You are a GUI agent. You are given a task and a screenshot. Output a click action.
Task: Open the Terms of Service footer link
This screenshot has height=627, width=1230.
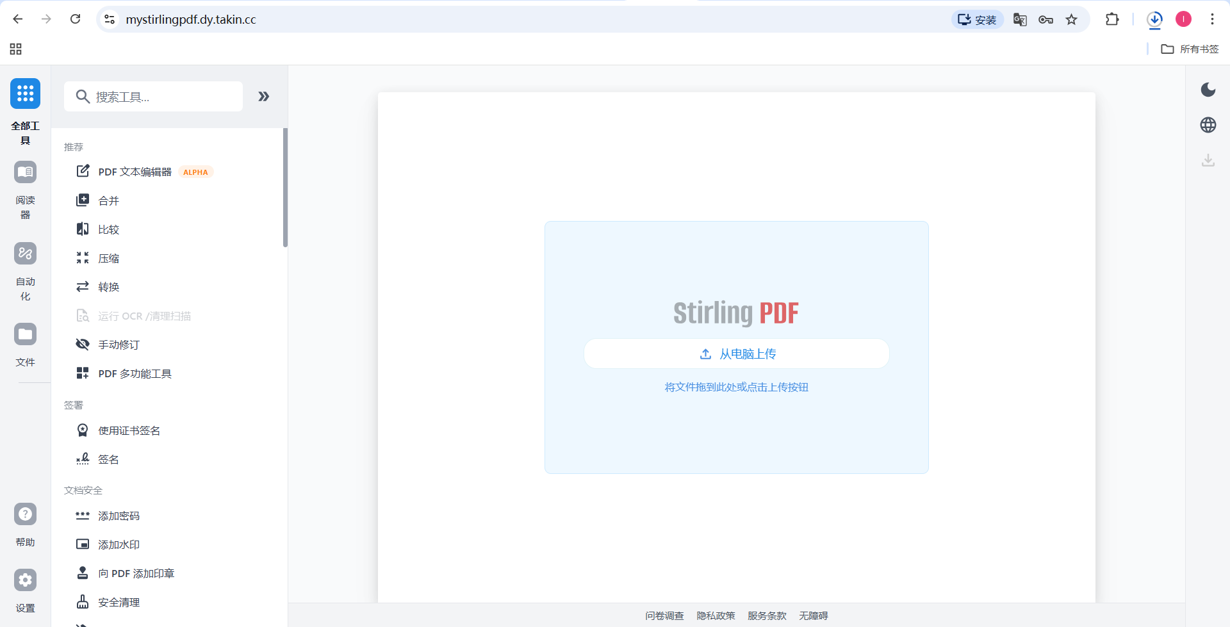click(767, 615)
